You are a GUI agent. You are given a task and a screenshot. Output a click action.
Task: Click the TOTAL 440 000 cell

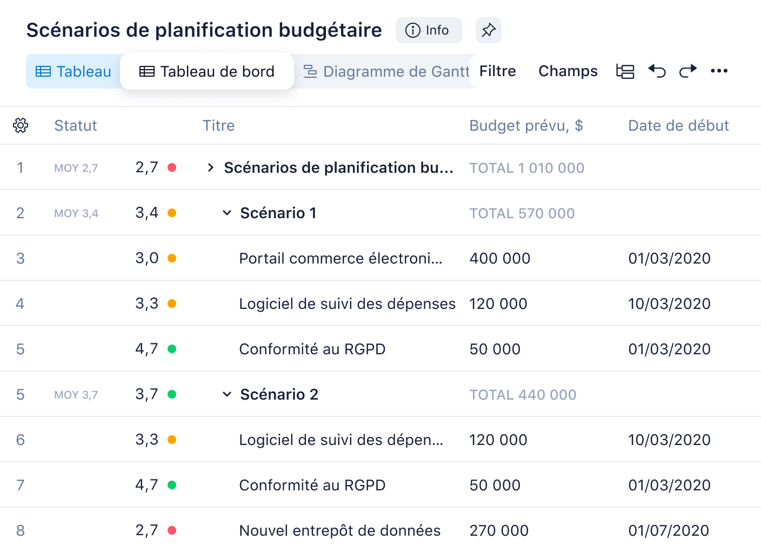pos(523,395)
